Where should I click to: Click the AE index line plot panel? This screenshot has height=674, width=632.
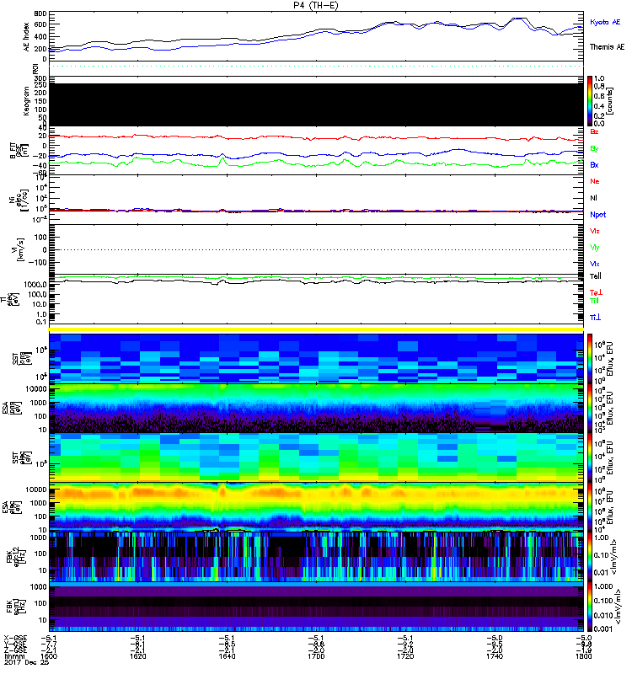tap(316, 36)
